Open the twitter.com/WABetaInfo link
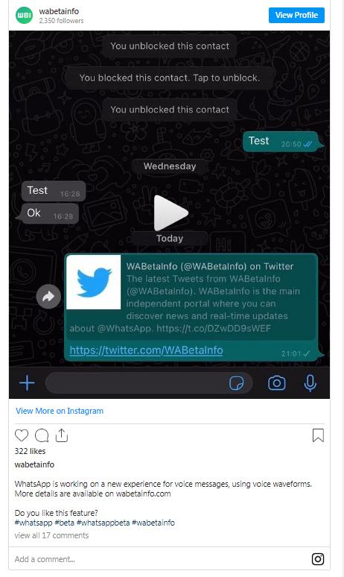 click(146, 350)
